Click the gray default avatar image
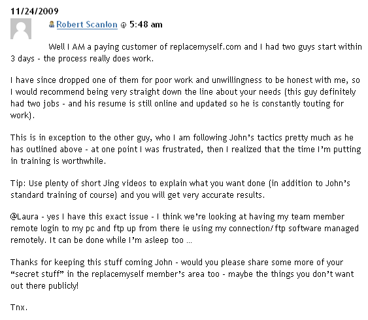Viewport: 368px width, 320px height. 21,29
